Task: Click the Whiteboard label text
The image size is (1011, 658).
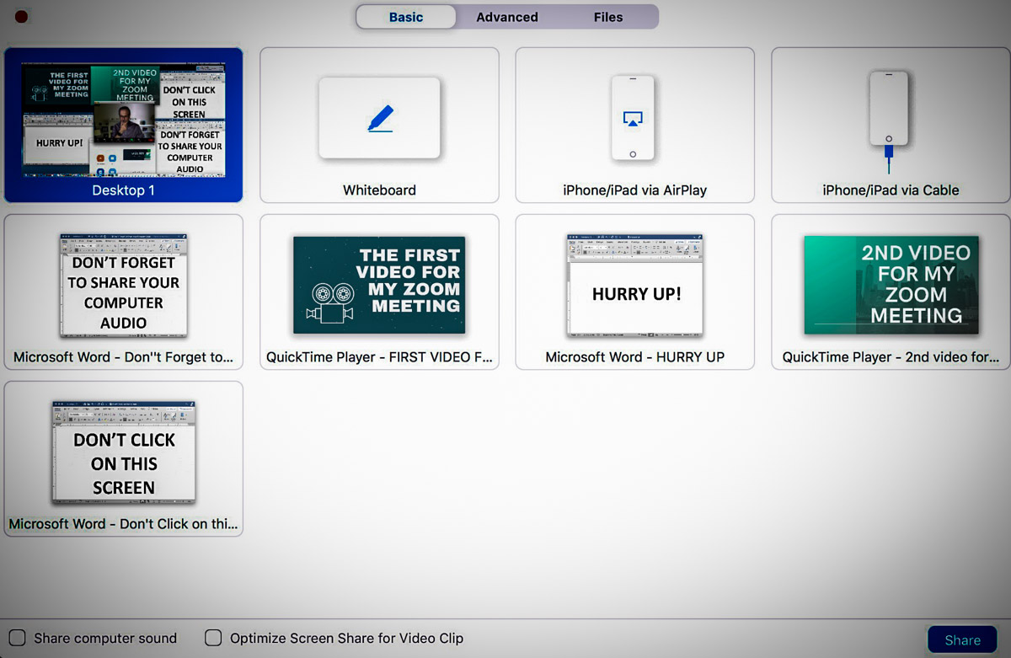Action: click(379, 190)
